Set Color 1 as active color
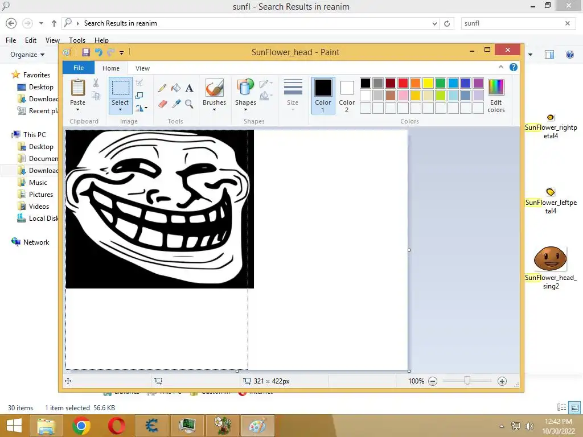 (323, 96)
